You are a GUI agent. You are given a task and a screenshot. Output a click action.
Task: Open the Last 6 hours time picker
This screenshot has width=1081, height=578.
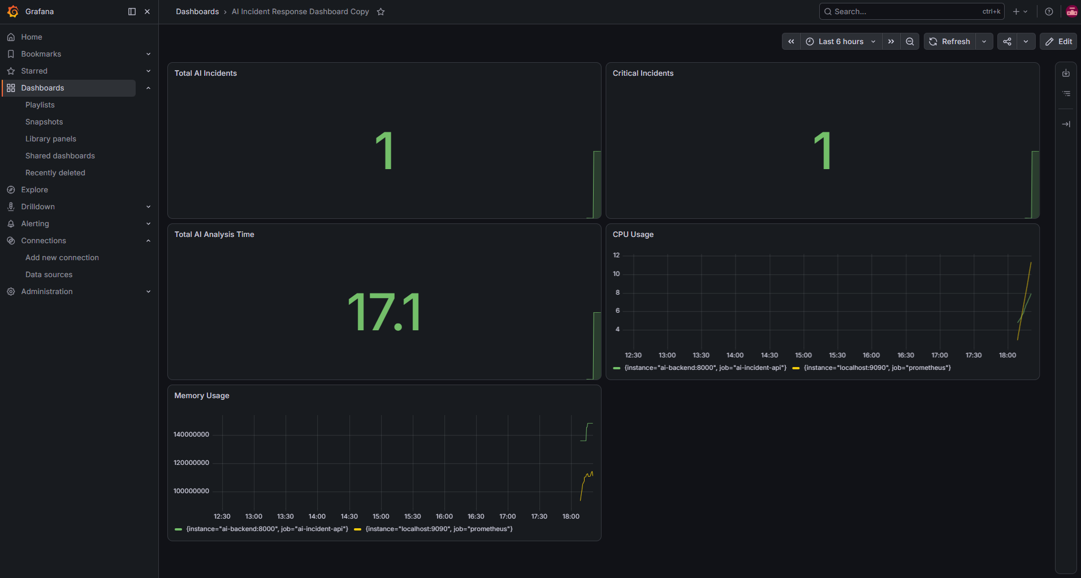click(x=841, y=41)
